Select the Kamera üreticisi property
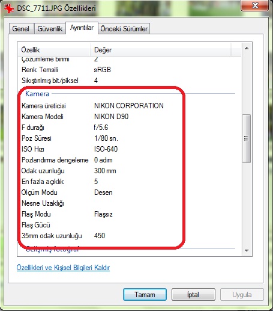Image resolution: width=273 pixels, height=311 pixels. [44, 106]
